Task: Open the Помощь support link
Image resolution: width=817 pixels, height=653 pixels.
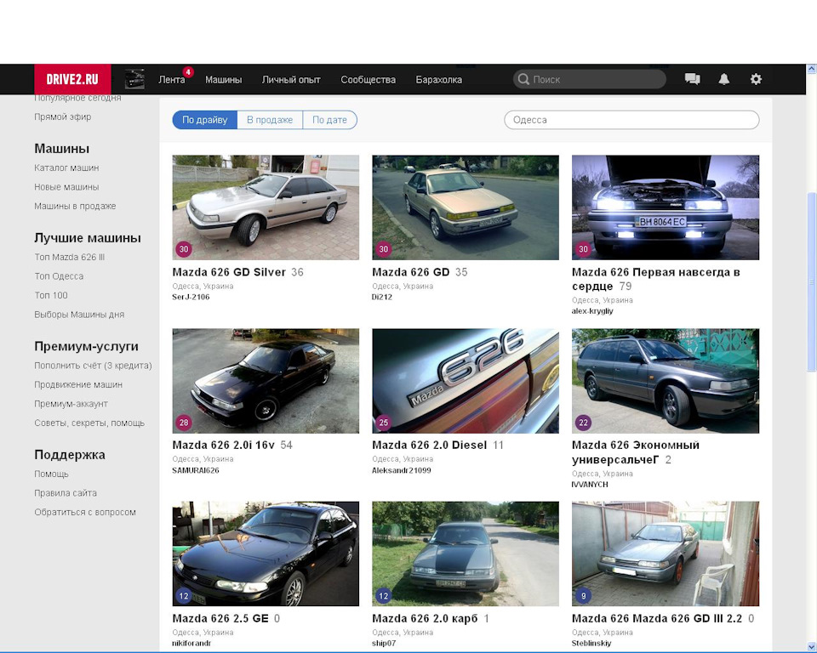Action: point(52,474)
